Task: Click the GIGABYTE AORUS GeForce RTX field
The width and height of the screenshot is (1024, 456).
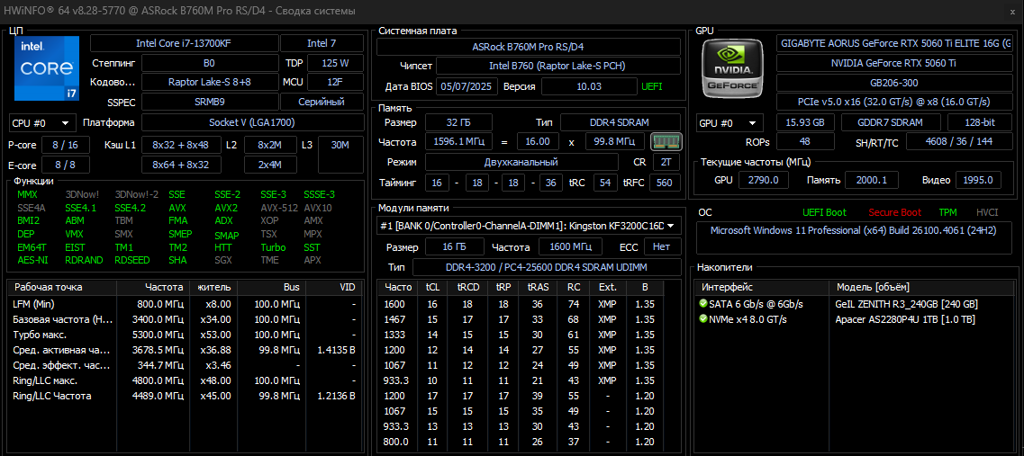Action: point(894,43)
